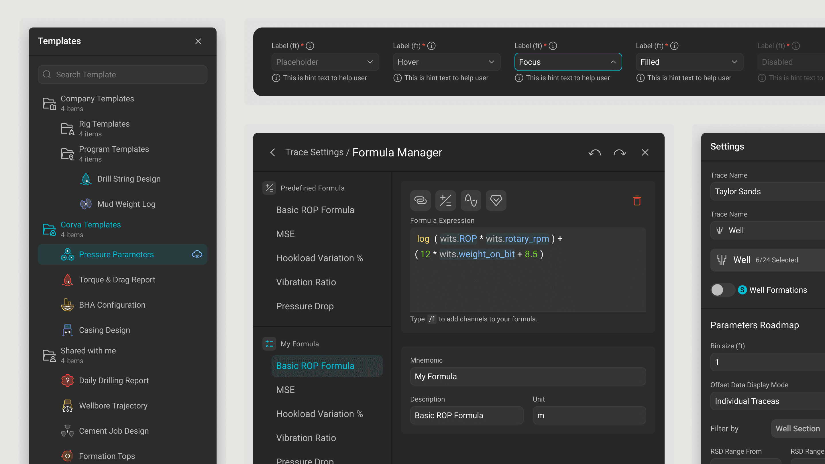Click the diamond toolbar icon
825x464 pixels.
click(496, 200)
